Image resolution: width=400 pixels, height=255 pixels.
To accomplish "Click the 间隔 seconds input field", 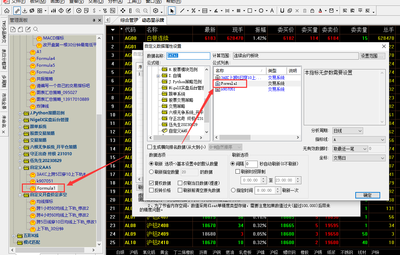I will (251, 164).
